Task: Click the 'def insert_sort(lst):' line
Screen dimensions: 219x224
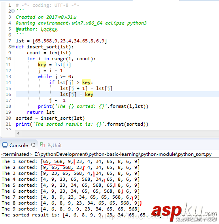Action: pos(45,47)
